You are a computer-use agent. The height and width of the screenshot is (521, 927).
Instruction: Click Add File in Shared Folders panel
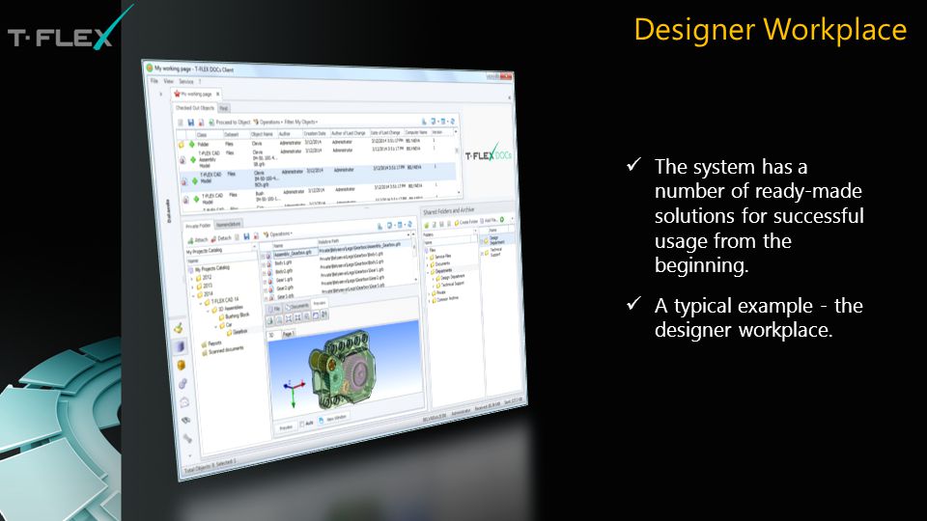[x=489, y=221]
